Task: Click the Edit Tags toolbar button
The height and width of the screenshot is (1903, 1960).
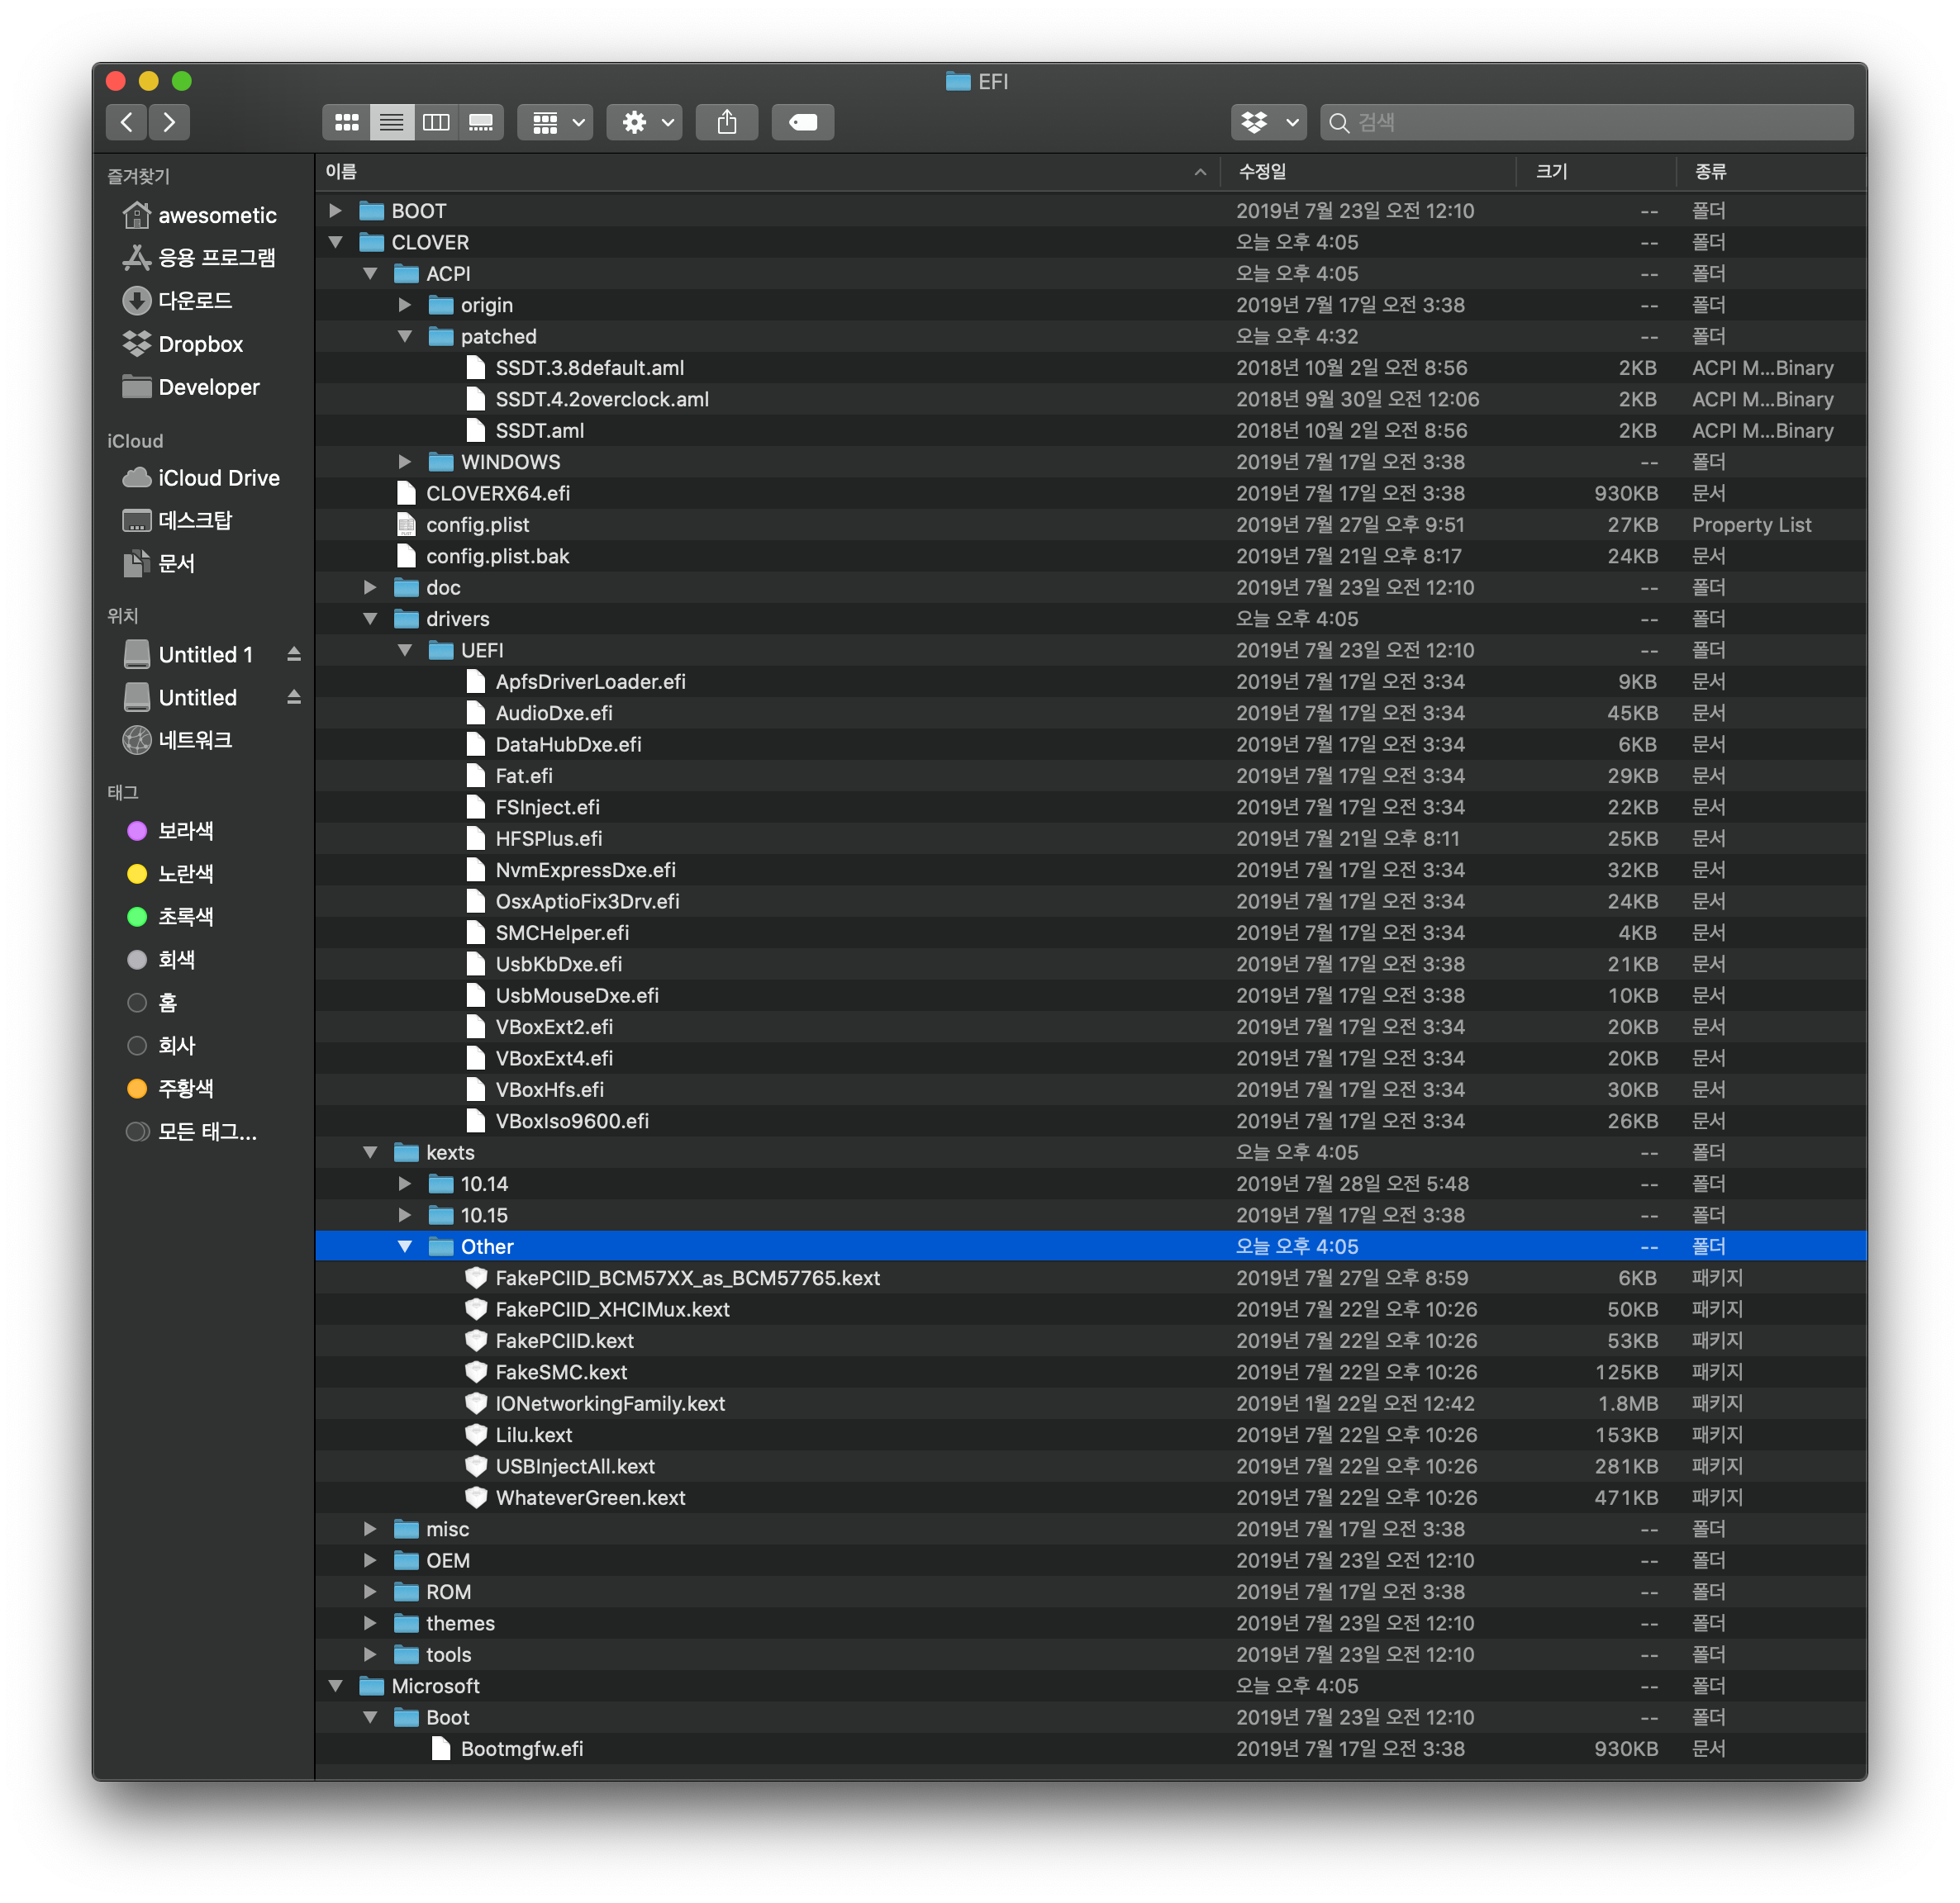Action: pos(802,122)
